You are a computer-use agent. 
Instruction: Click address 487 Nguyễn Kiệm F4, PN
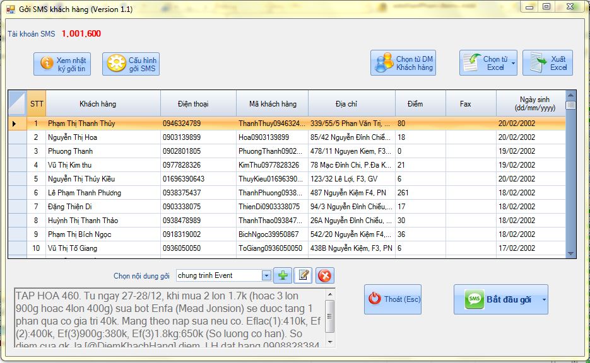pos(348,193)
